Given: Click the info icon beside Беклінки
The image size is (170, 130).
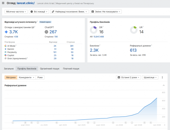Looking at the screenshot, I should coord(100,45).
